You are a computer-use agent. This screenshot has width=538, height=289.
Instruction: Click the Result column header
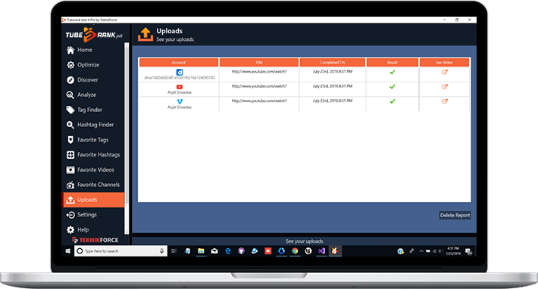pos(393,62)
